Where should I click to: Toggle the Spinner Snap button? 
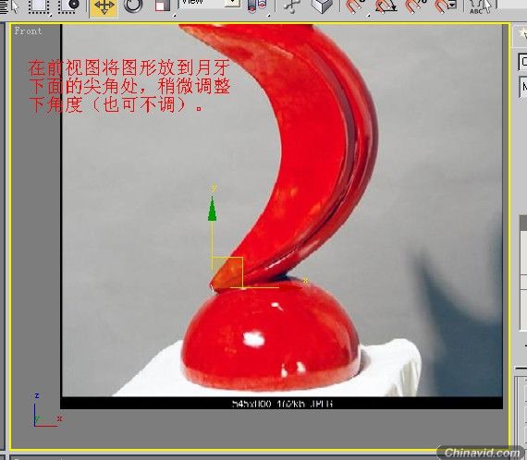(446, 6)
